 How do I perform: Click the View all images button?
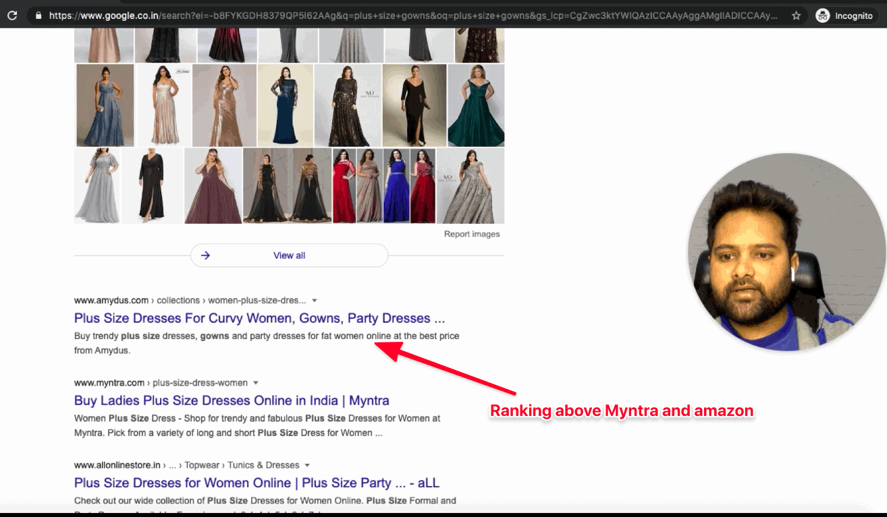pos(289,255)
